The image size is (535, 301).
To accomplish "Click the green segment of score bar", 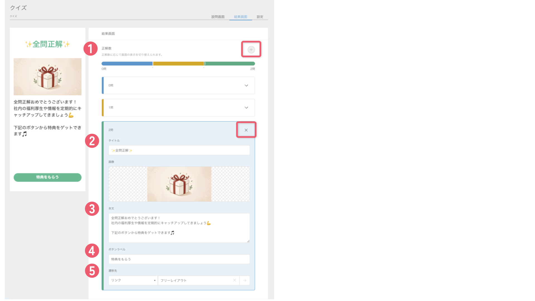I will click(x=230, y=64).
